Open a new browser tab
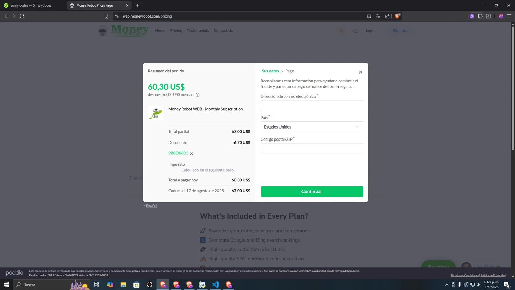 coord(137,5)
